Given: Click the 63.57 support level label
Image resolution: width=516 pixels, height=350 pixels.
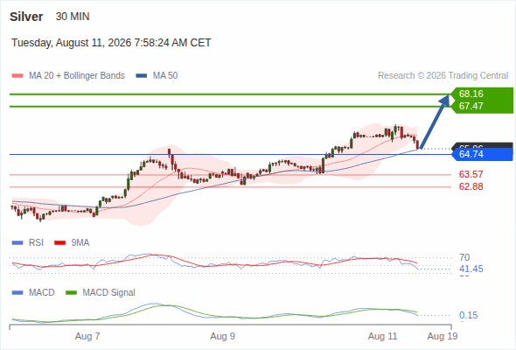Looking at the screenshot, I should click(471, 174).
